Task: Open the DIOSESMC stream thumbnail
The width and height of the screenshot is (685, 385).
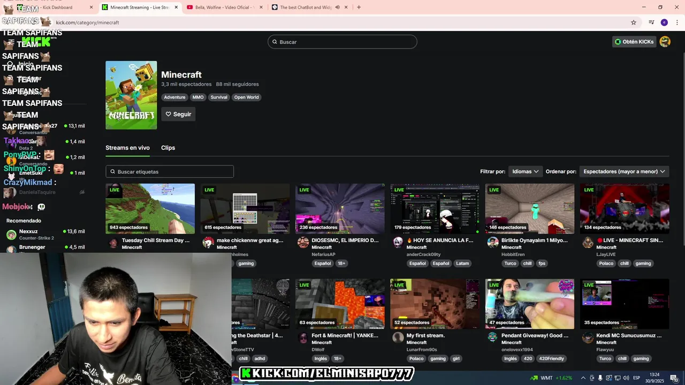Action: (340, 209)
